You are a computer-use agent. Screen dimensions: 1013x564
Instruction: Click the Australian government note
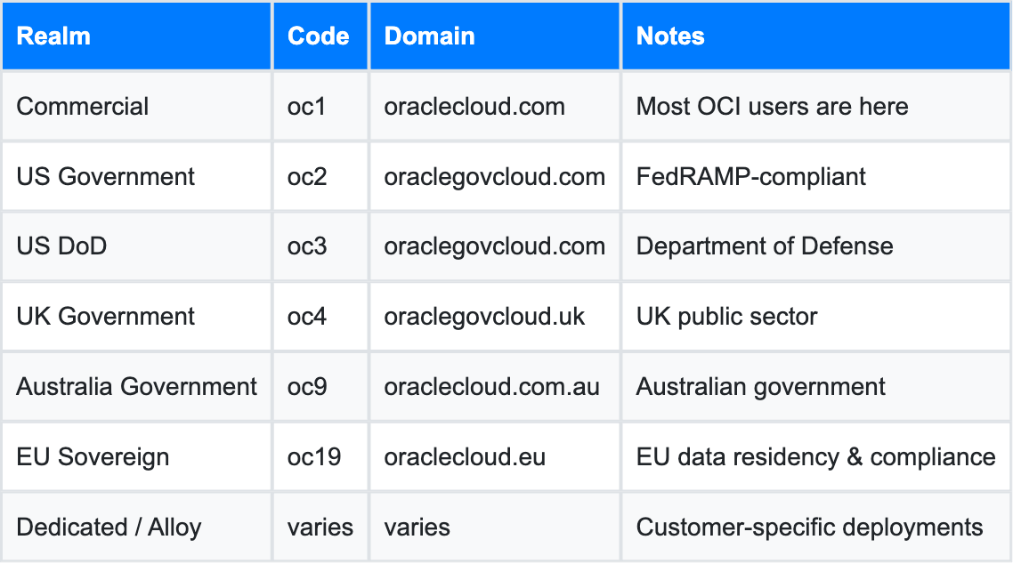point(760,387)
